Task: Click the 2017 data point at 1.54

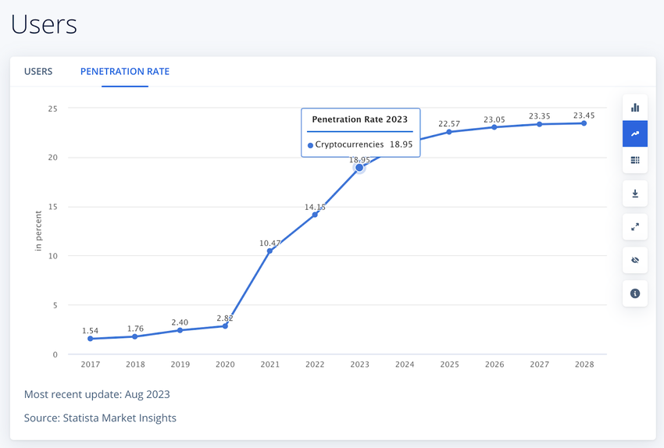Action: click(x=91, y=339)
